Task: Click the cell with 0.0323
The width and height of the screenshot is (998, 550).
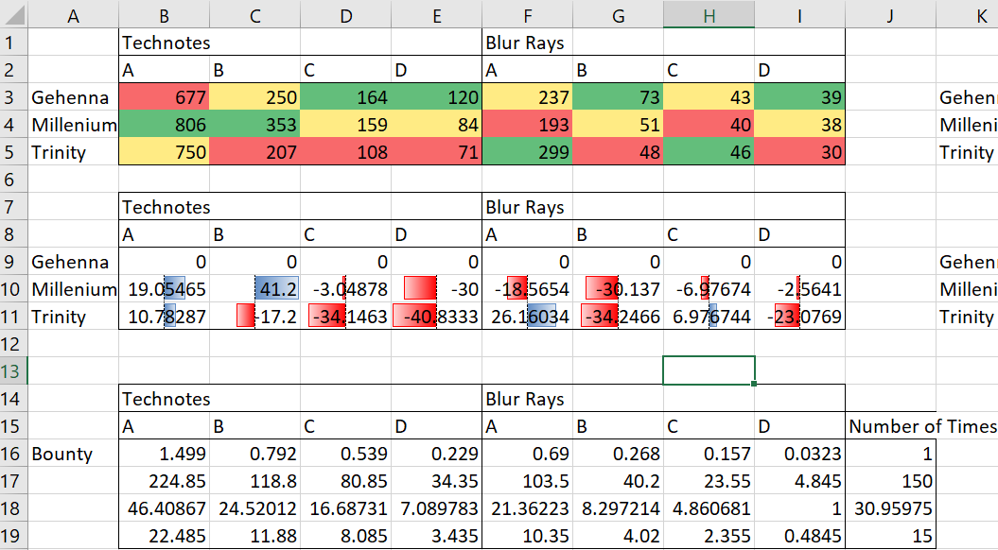Action: (799, 454)
